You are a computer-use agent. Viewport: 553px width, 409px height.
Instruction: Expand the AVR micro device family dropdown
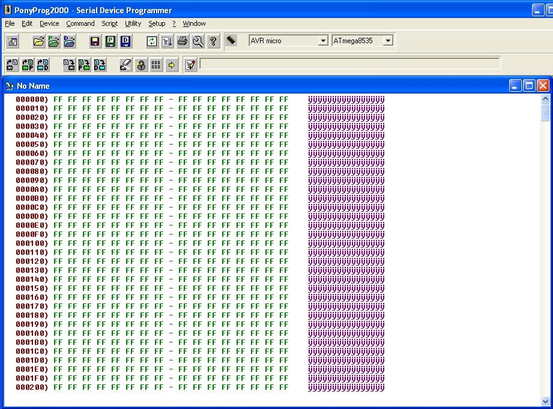[x=322, y=41]
